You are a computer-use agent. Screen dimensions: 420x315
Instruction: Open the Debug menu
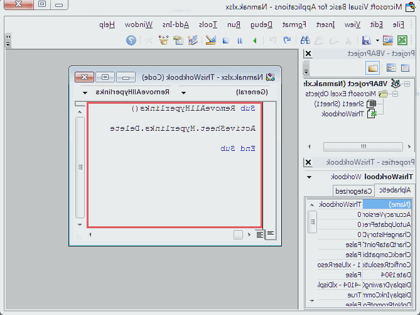point(262,25)
